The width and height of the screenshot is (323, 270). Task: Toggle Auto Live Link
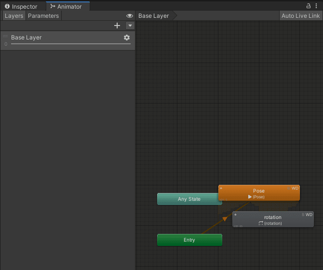pyautogui.click(x=300, y=16)
